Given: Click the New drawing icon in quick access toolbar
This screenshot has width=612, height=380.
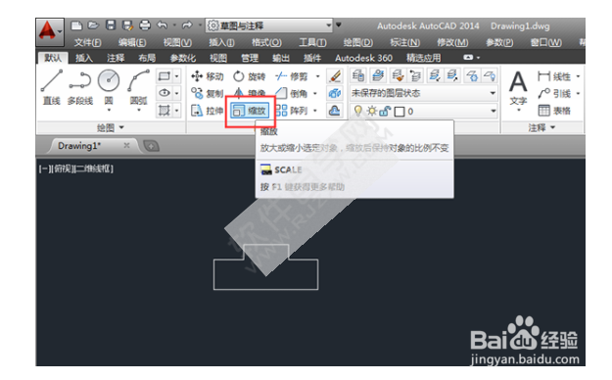Looking at the screenshot, I should pyautogui.click(x=76, y=25).
